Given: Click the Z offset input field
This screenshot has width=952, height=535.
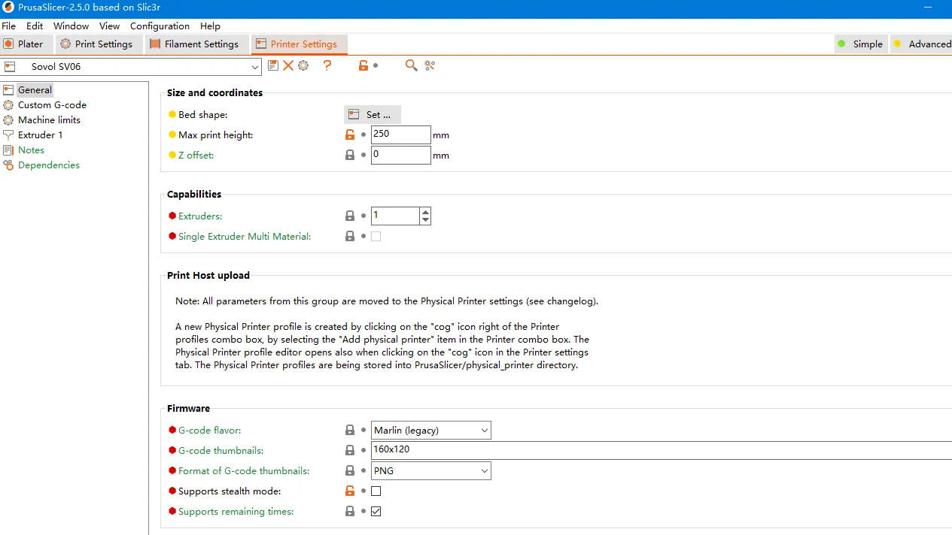Looking at the screenshot, I should [400, 156].
